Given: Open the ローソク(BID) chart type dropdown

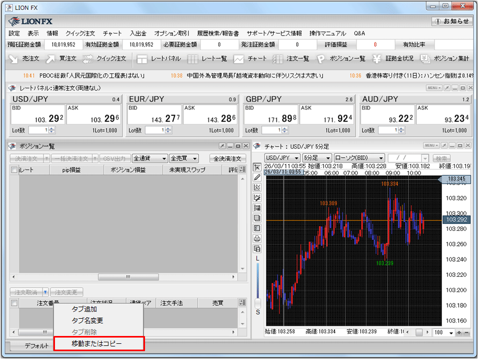Looking at the screenshot, I should tap(359, 158).
